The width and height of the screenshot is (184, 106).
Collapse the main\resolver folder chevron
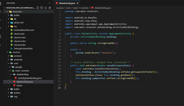pos(10,71)
